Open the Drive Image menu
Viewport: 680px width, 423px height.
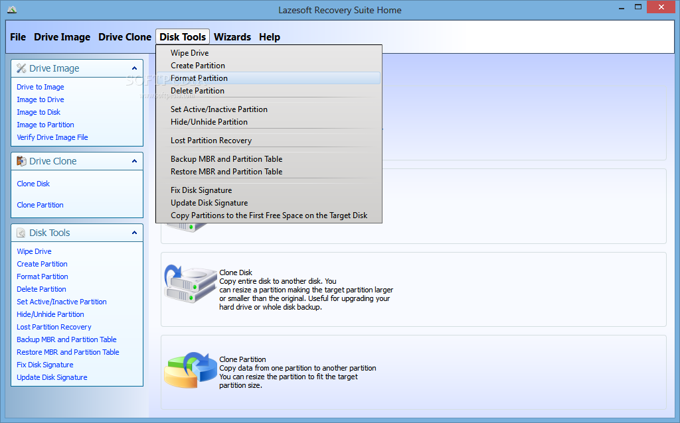pyautogui.click(x=62, y=37)
